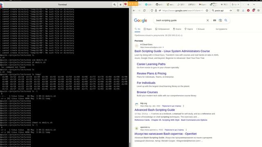Open Google's on-screen keyboard
This screenshot has height=147, width=262.
(x=215, y=20)
